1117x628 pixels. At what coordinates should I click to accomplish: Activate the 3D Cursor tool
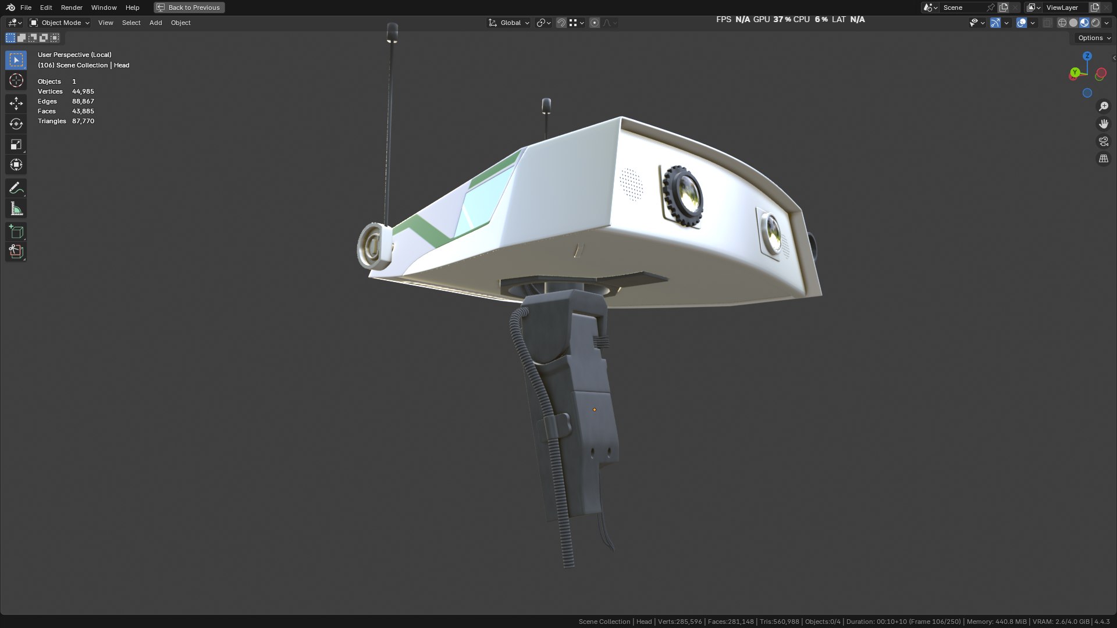click(x=16, y=80)
